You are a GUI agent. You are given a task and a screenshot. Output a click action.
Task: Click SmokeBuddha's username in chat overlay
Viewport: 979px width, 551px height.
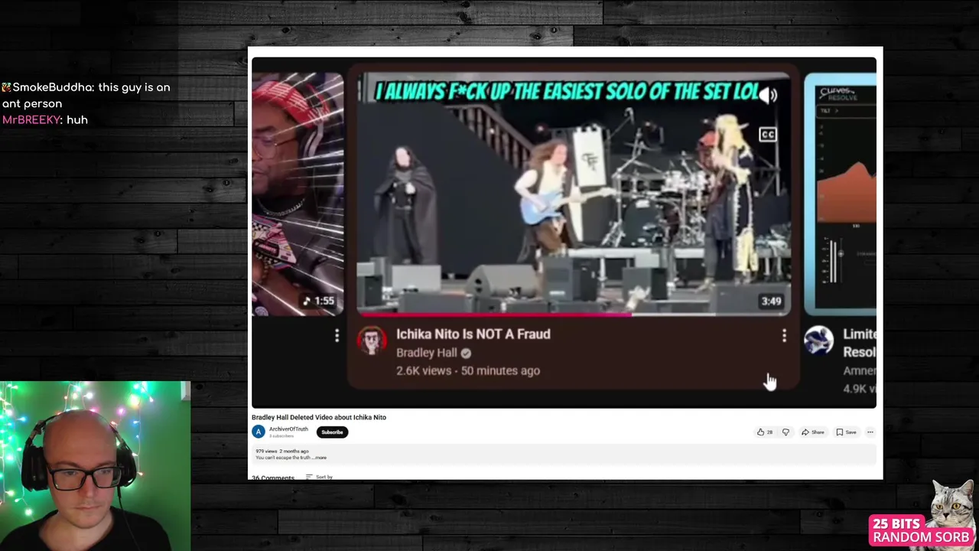[54, 87]
